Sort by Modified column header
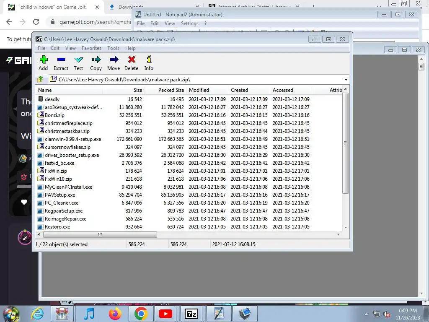 [207, 90]
